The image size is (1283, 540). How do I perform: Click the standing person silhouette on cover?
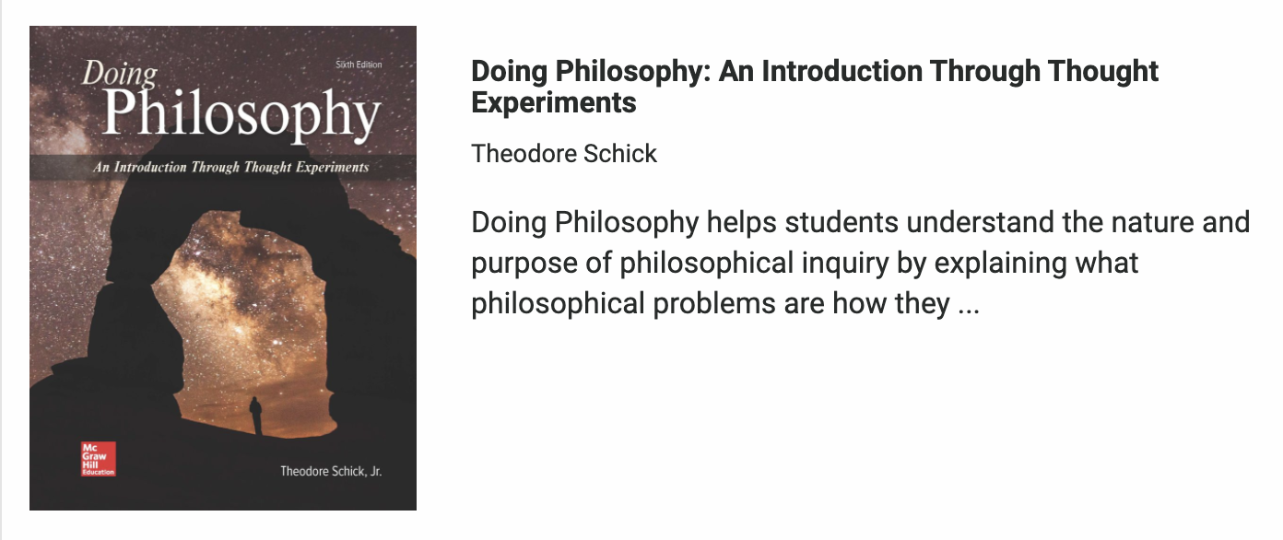255,415
